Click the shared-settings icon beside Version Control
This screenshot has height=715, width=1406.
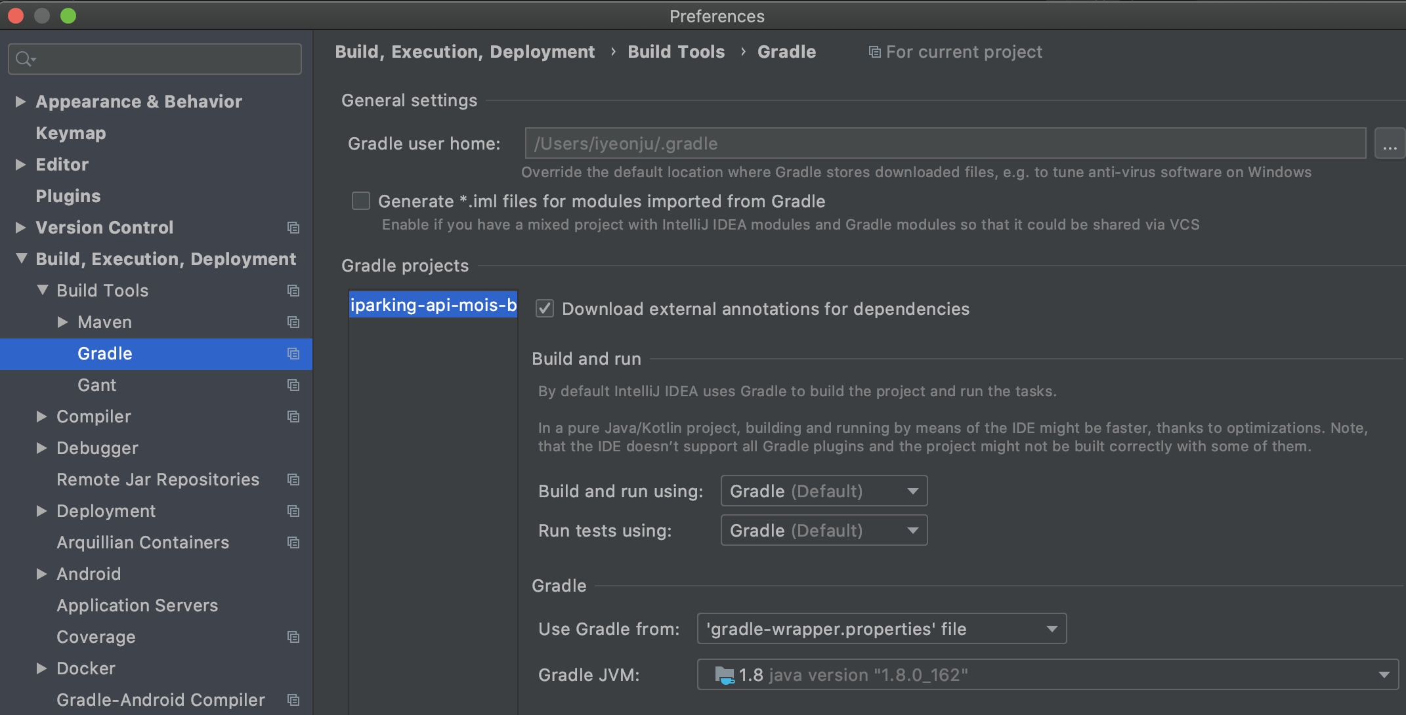(x=293, y=228)
